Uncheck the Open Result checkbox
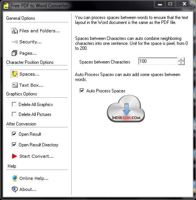The width and height of the screenshot is (196, 200). (14, 134)
